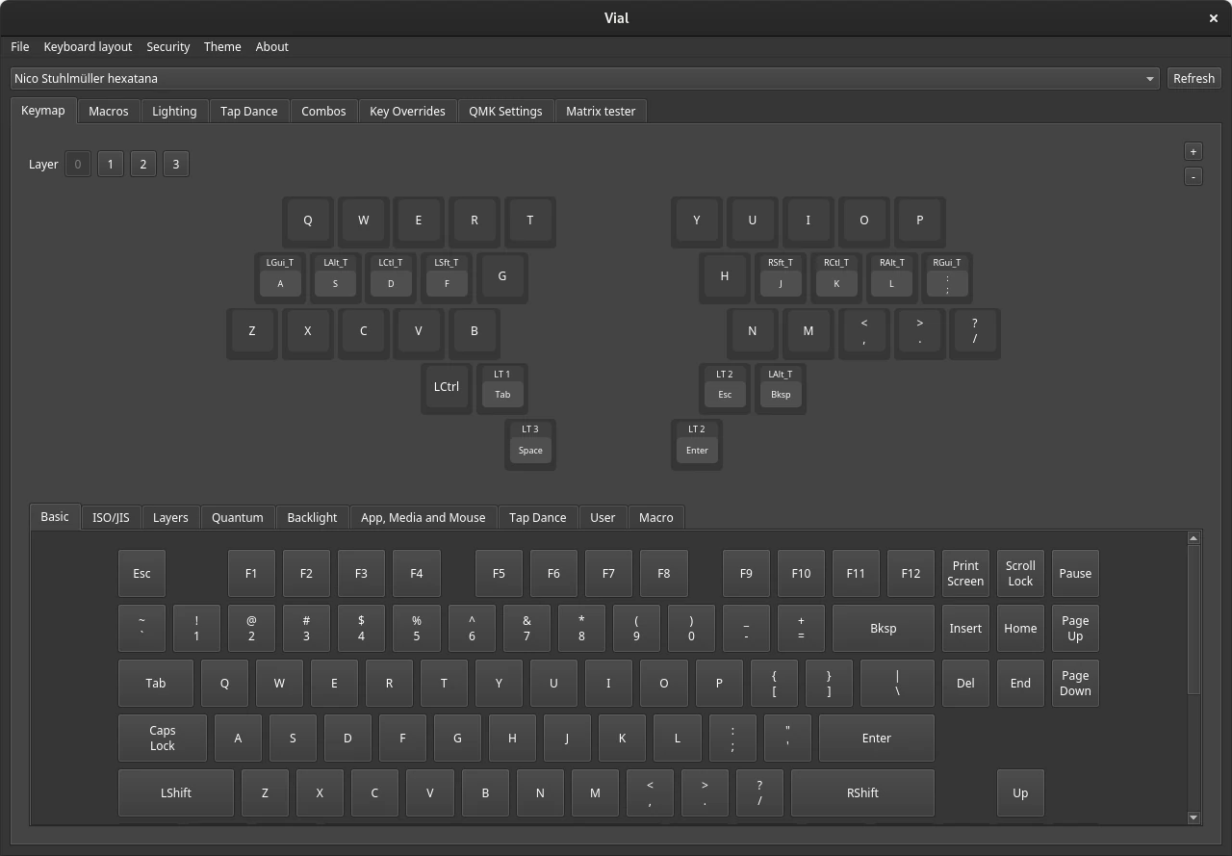This screenshot has height=856, width=1232.
Task: Open the About menu
Action: (271, 46)
